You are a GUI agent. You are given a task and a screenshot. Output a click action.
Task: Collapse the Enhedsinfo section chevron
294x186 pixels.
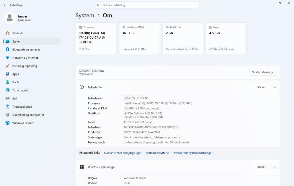[x=275, y=87]
